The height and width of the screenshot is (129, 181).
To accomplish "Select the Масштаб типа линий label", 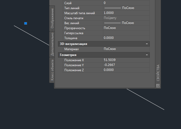I will point(80,13).
